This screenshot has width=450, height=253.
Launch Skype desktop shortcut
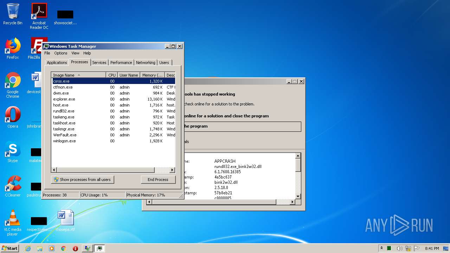point(13,152)
